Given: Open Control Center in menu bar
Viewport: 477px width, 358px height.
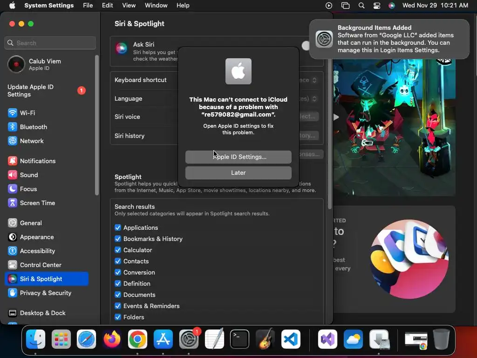Looking at the screenshot, I should 376,6.
